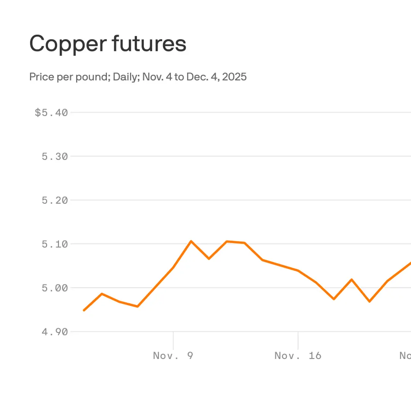Select the "Nov. 16" x-axis date label
Viewport: 411px width, 411px height.
(x=298, y=355)
